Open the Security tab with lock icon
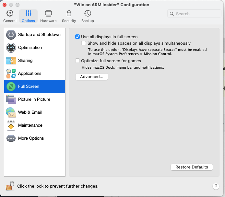 69,16
